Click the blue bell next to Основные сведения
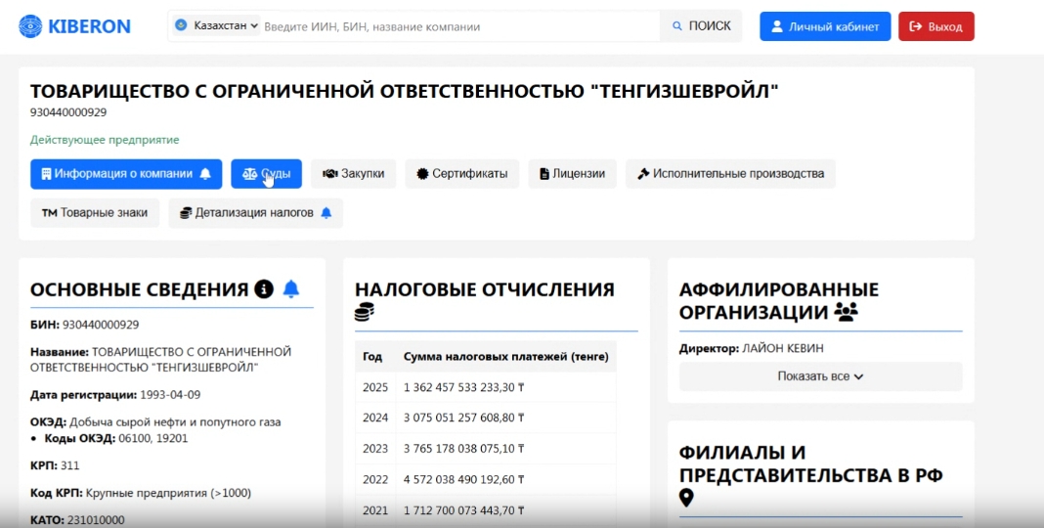The image size is (1044, 528). [x=291, y=289]
